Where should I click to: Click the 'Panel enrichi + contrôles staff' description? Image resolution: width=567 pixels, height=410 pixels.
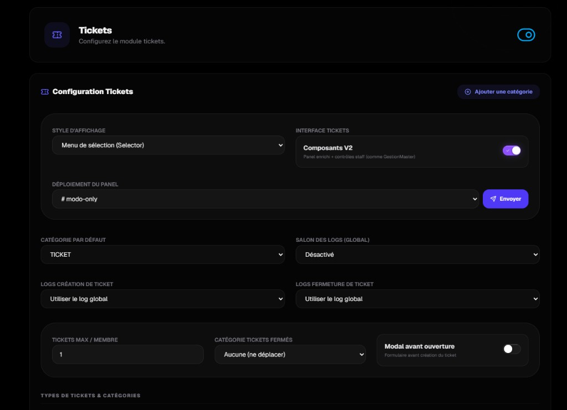tap(359, 157)
